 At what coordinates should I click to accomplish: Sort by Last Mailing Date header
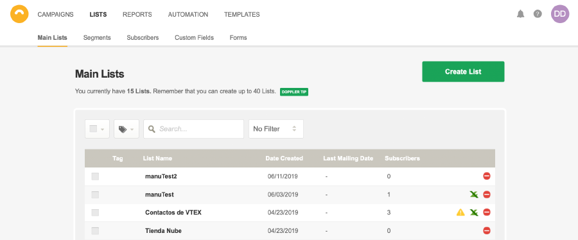(348, 159)
